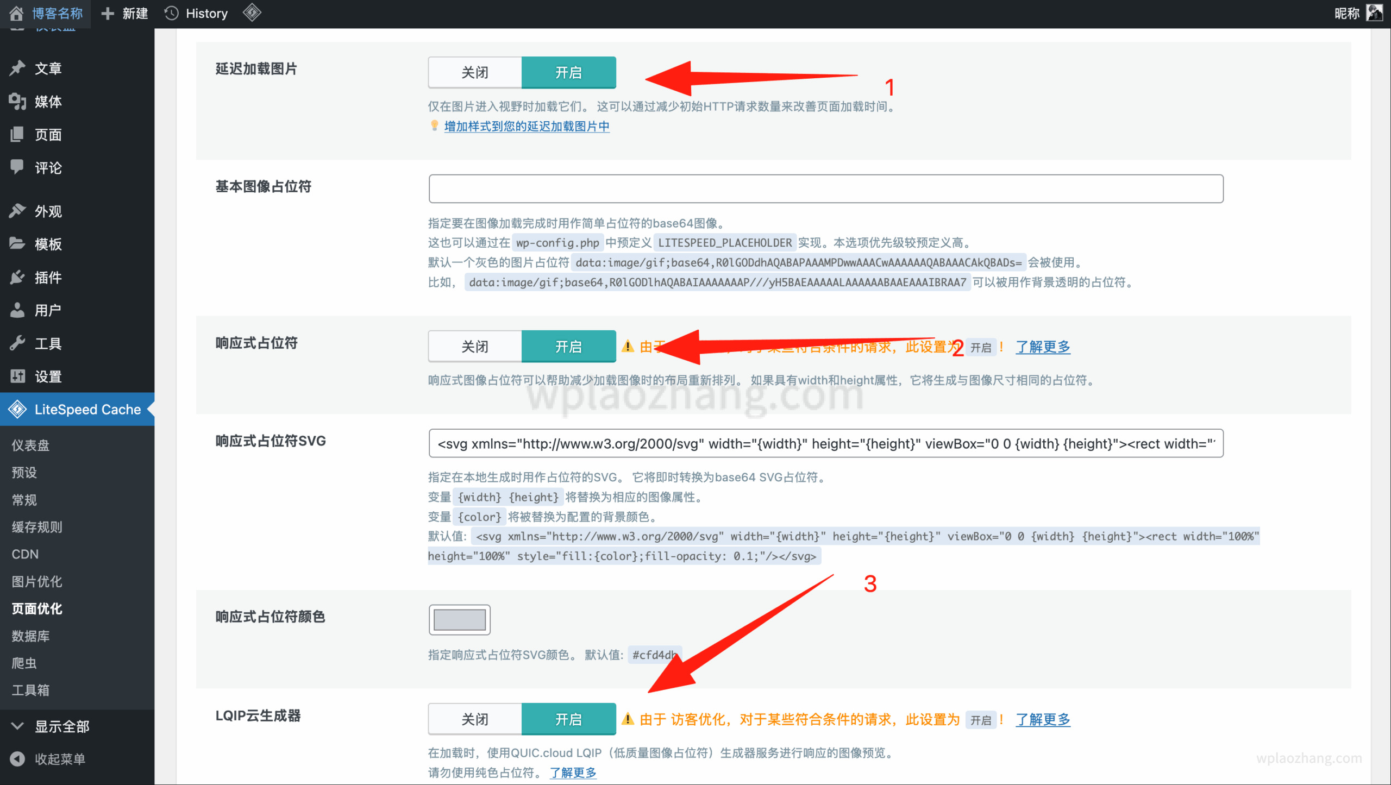This screenshot has width=1391, height=785.
Task: Click the 文章 pushpin sidebar icon
Action: pyautogui.click(x=17, y=68)
